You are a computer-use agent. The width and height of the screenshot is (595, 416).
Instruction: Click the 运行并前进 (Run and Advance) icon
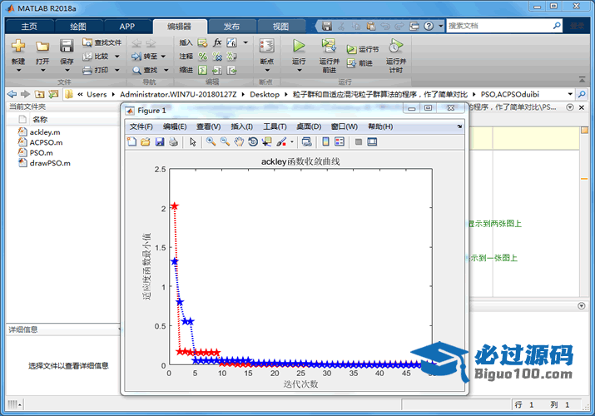coord(329,46)
